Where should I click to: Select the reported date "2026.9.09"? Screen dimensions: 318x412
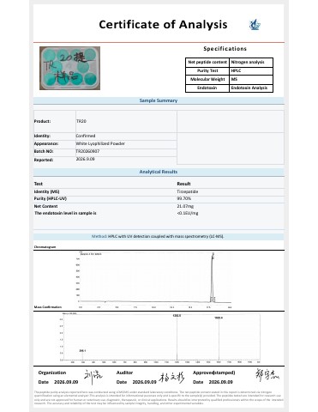pyautogui.click(x=85, y=159)
